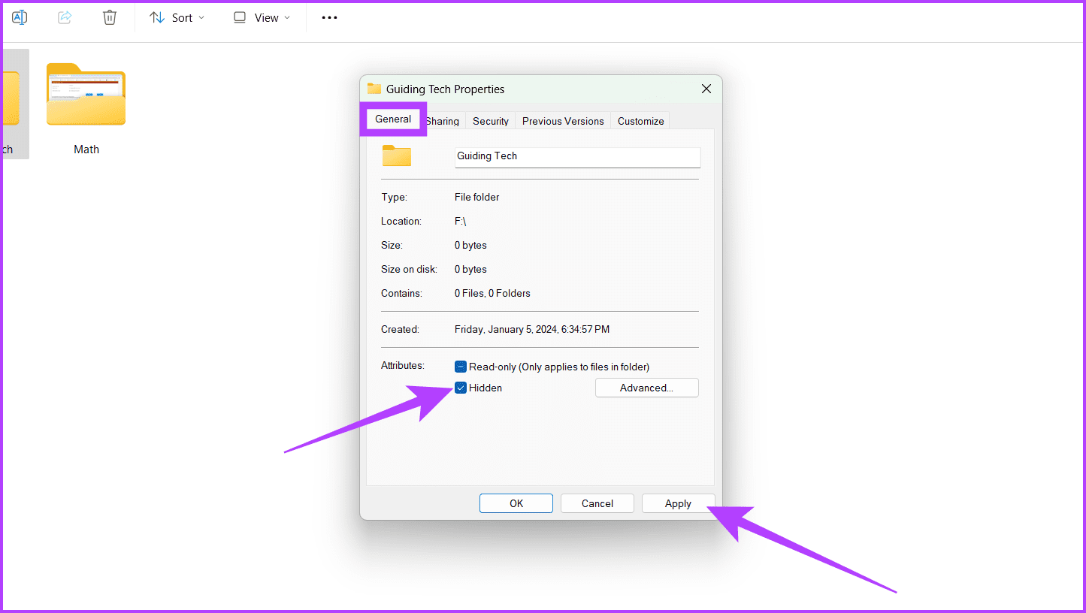Image resolution: width=1086 pixels, height=613 pixels.
Task: Select the Math folder thumbnail
Action: (86, 95)
